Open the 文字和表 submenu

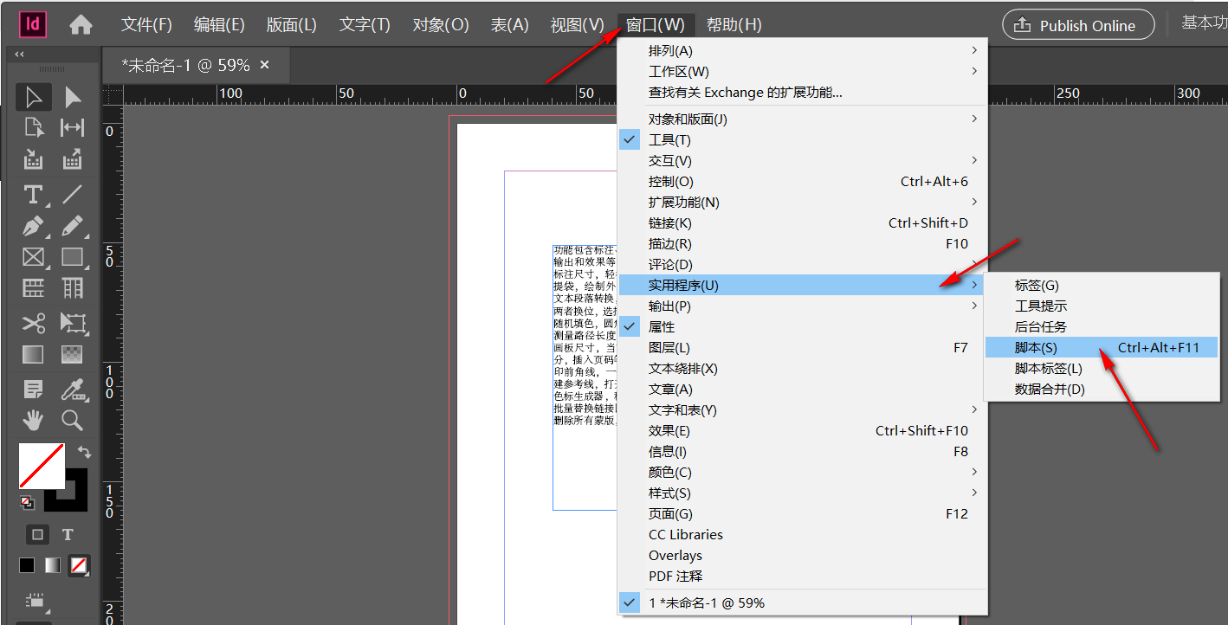[x=684, y=409]
